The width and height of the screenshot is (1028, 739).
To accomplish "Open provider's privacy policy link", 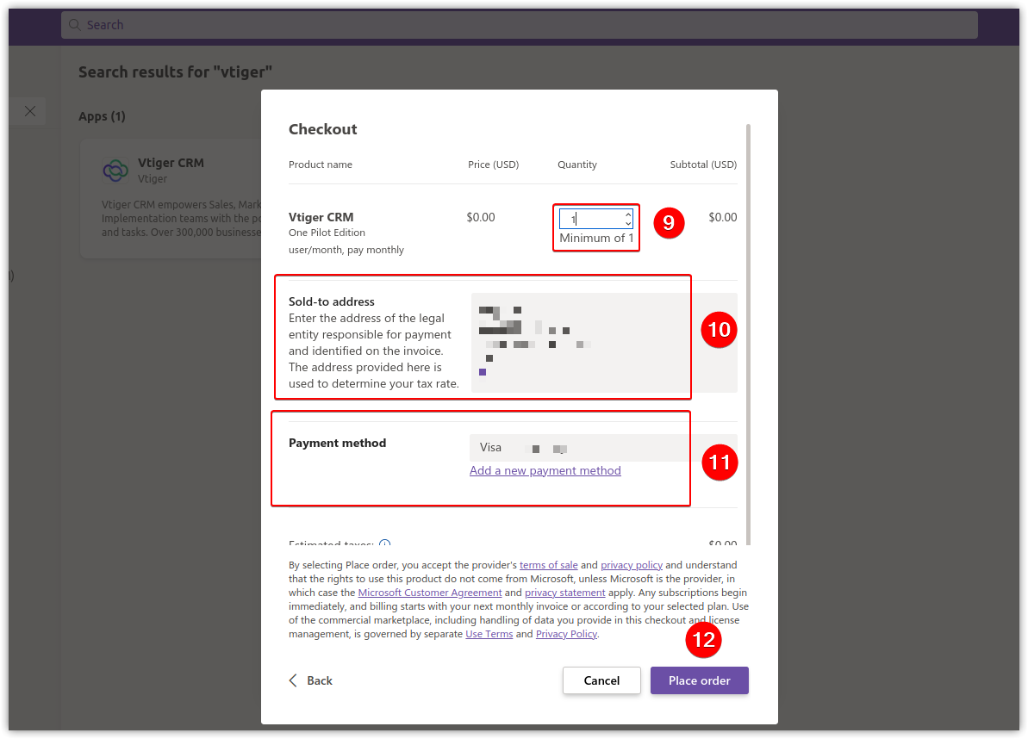I will click(632, 565).
